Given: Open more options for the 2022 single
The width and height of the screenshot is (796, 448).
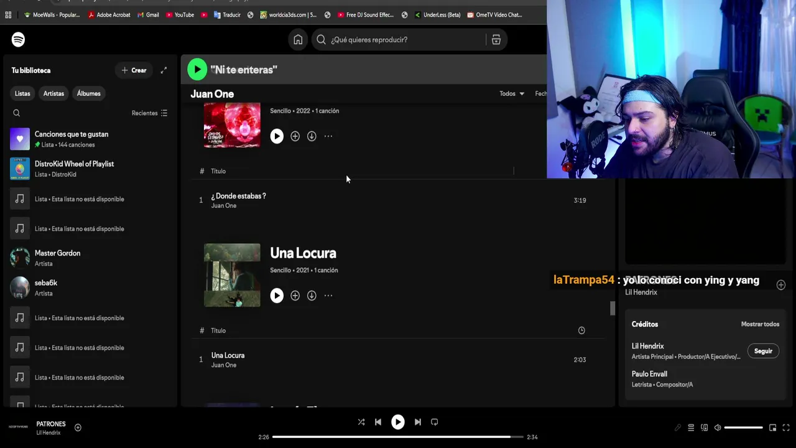Looking at the screenshot, I should pyautogui.click(x=328, y=136).
